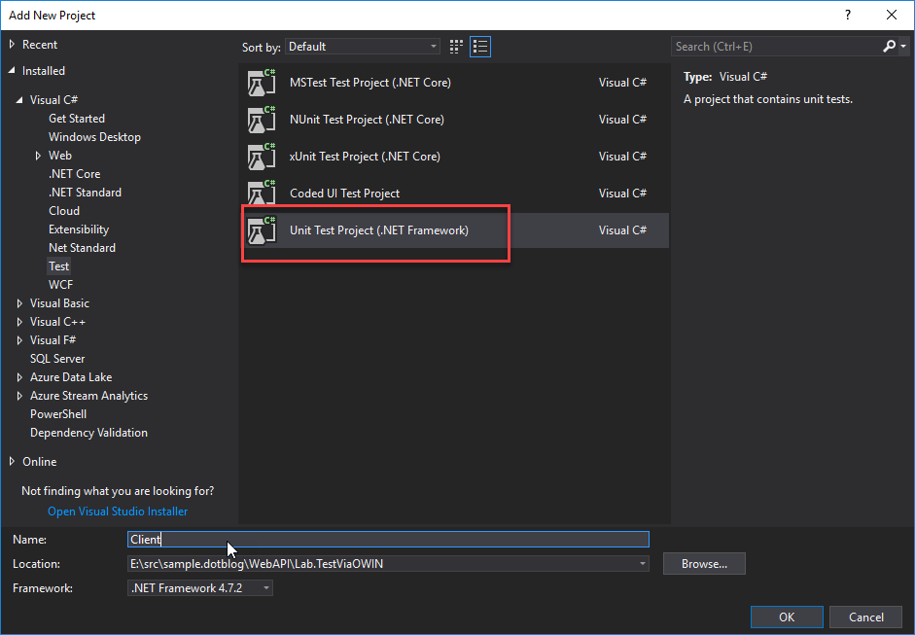Close the Add New Project dialog

(892, 16)
